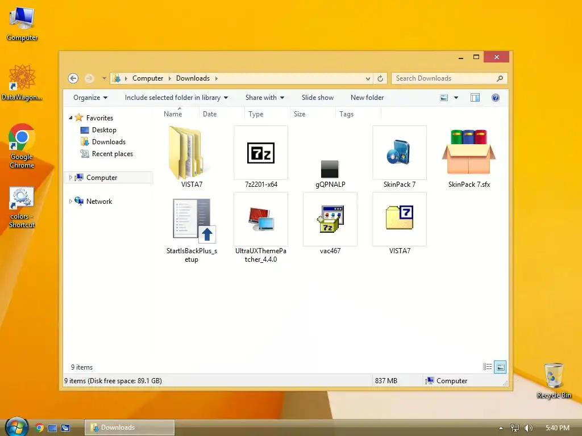Image resolution: width=582 pixels, height=436 pixels.
Task: Open DataWagon desktop shortcut
Action: point(22,83)
